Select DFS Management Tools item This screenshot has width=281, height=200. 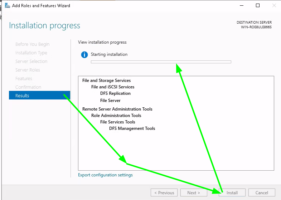point(132,128)
